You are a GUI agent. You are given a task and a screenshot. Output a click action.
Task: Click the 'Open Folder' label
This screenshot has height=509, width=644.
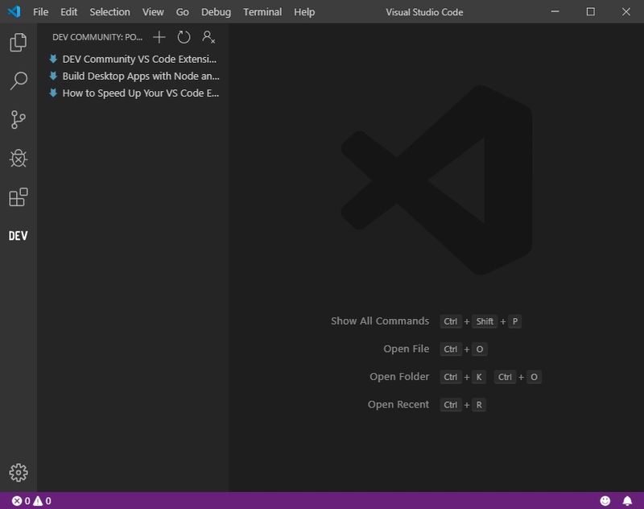(x=399, y=377)
